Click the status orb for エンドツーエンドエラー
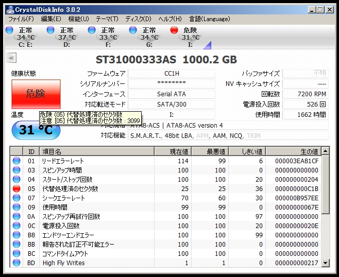This screenshot has height=277, width=339. (x=16, y=235)
